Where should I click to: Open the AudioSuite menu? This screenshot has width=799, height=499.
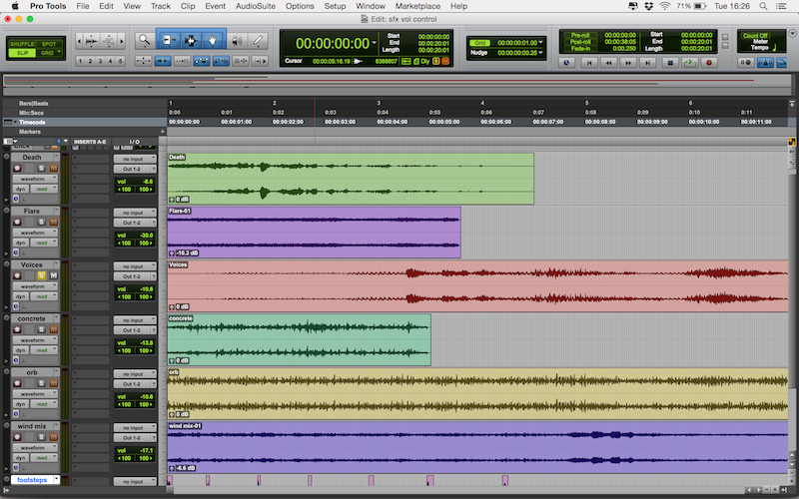click(x=256, y=6)
